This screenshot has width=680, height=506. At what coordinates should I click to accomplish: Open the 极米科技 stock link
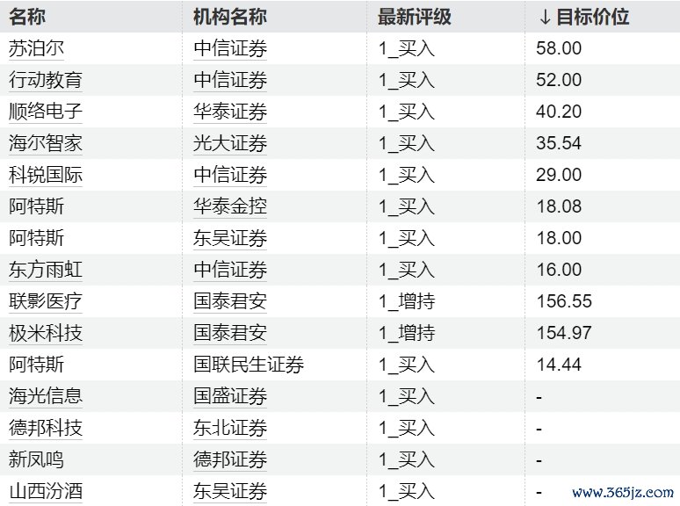45,333
